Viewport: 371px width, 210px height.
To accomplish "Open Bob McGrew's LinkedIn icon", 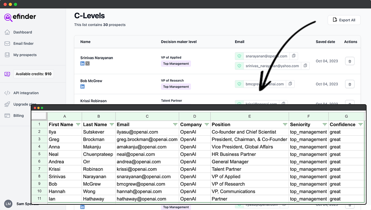I will click(82, 86).
